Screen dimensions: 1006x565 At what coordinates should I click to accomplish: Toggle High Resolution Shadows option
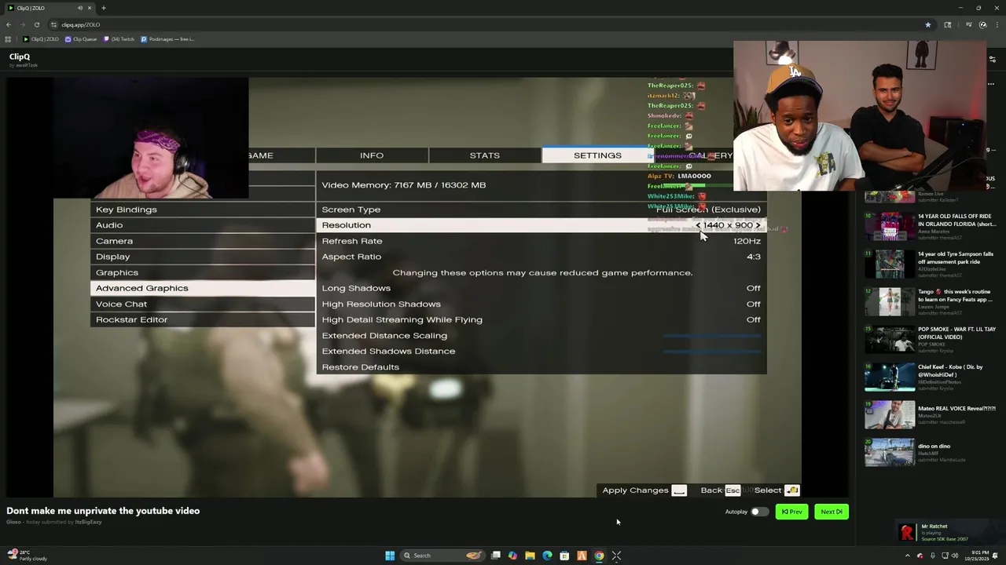pyautogui.click(x=542, y=304)
